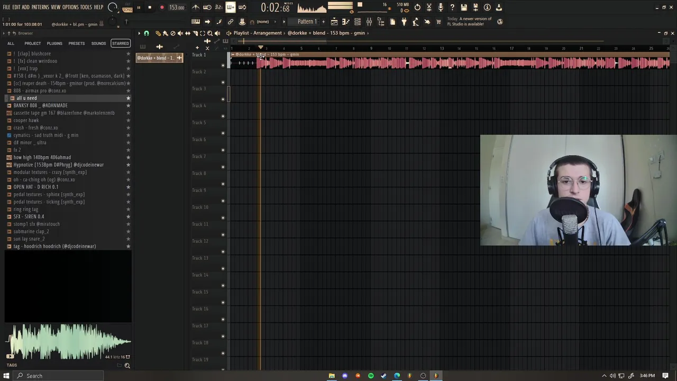
Task: Toggle star on clean weirdooo item
Action: [128, 61]
